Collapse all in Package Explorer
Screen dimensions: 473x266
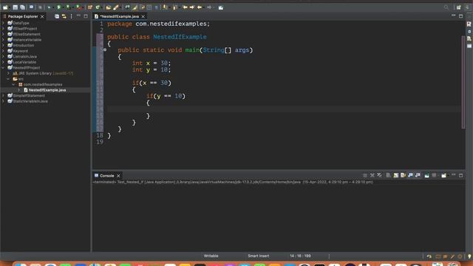tap(57, 16)
